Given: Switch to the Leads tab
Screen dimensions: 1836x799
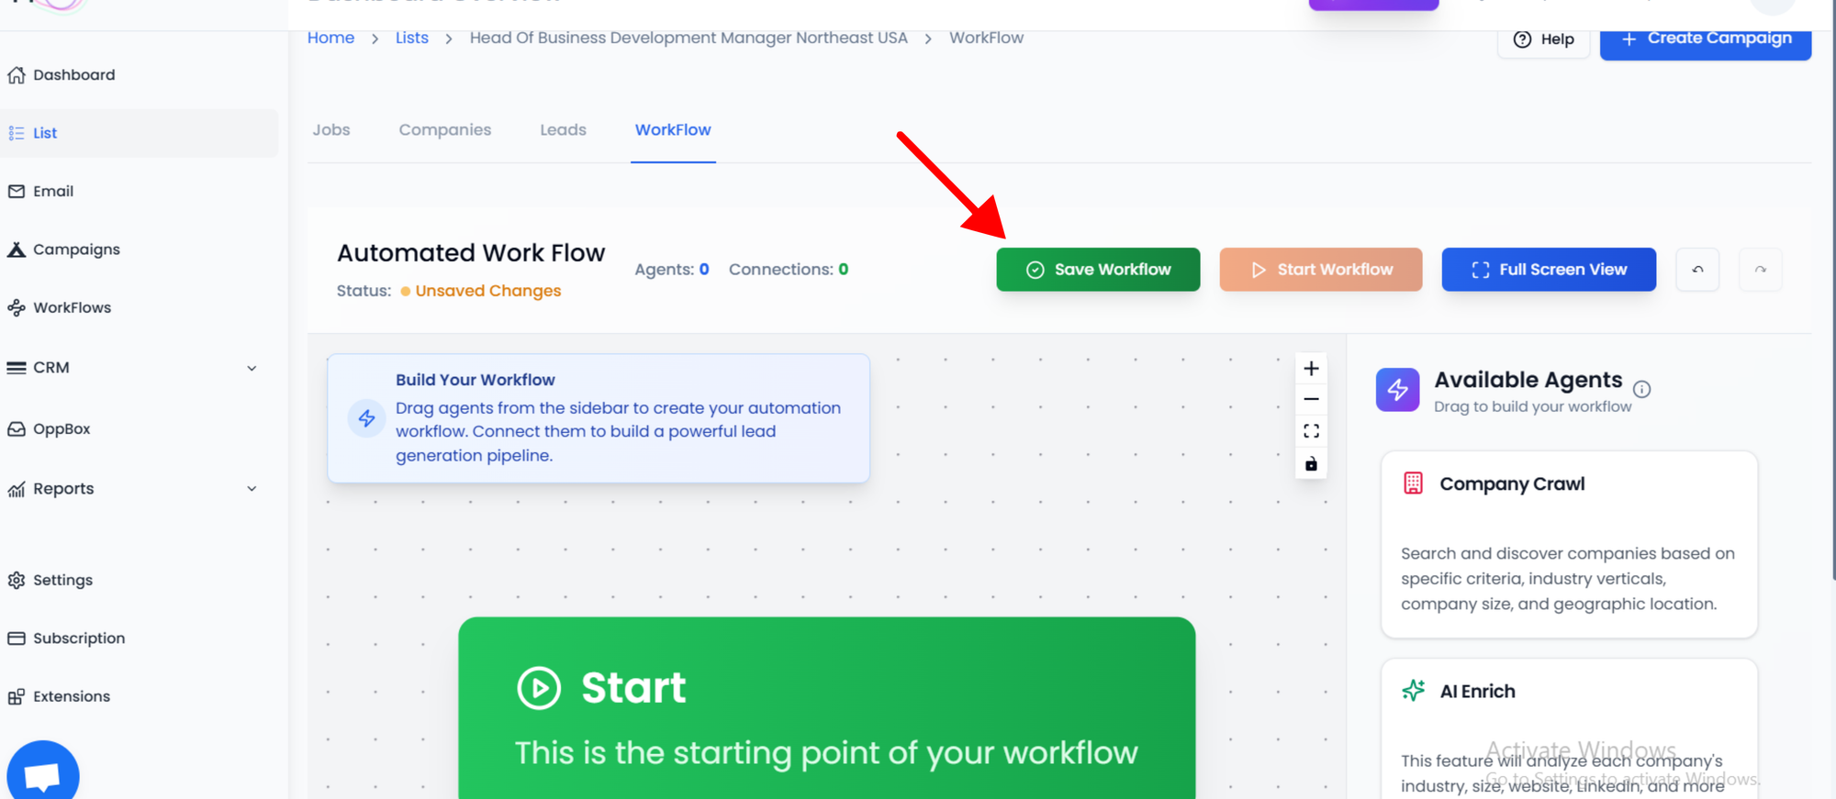Looking at the screenshot, I should pyautogui.click(x=563, y=130).
